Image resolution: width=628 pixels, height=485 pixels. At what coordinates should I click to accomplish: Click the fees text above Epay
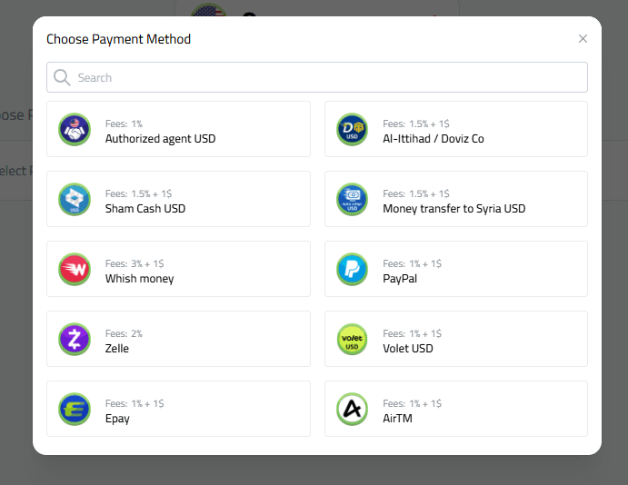click(135, 403)
